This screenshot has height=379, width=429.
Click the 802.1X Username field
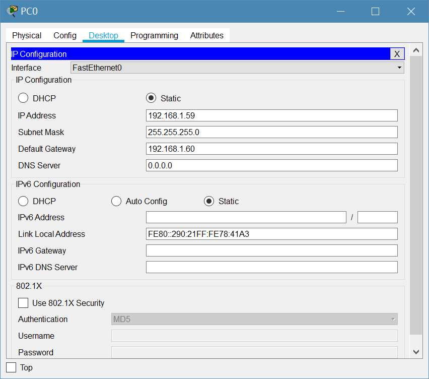254,336
